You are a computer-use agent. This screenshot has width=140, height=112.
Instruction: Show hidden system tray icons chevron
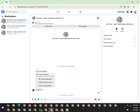point(125,108)
